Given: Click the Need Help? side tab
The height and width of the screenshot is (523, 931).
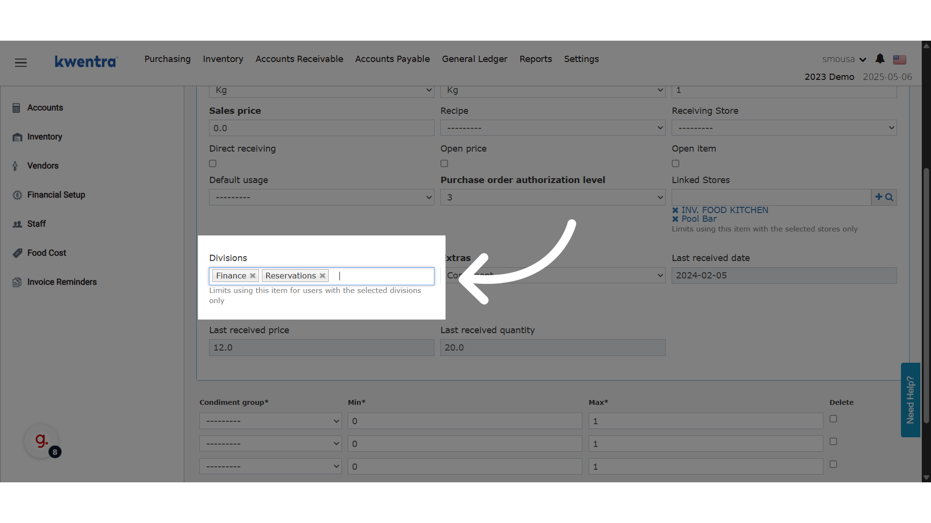Looking at the screenshot, I should [910, 400].
